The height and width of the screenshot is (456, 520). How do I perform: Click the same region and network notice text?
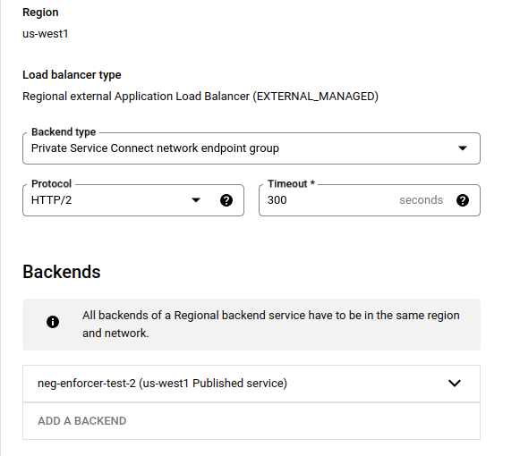coord(271,324)
